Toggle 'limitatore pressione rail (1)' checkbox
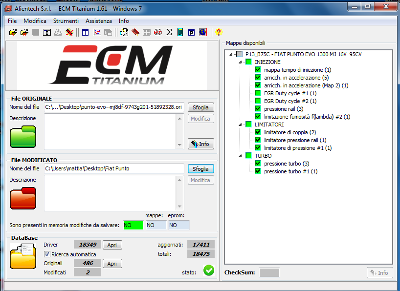 coord(258,140)
